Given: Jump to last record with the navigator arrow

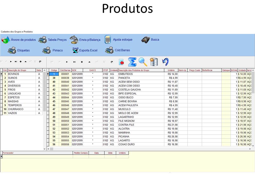Looking at the screenshot, I should point(74,62).
